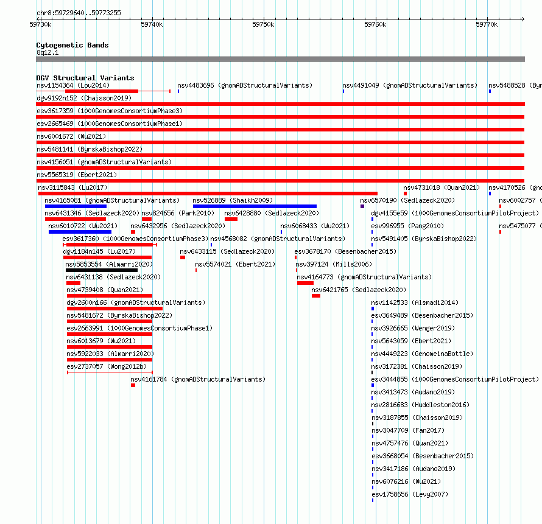Select nsv6001672 (Wu2021) variant label

tap(71, 136)
